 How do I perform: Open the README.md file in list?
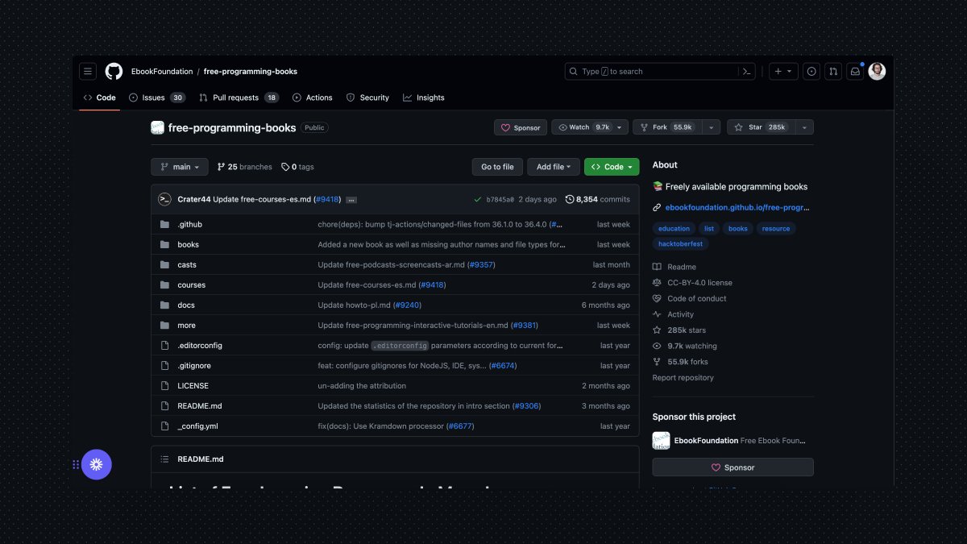(200, 405)
